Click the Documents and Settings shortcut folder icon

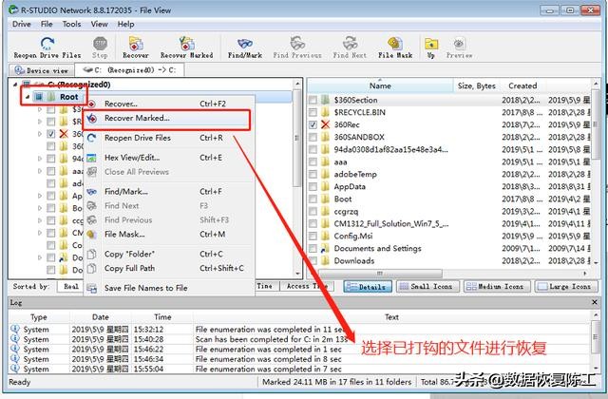pyautogui.click(x=325, y=249)
